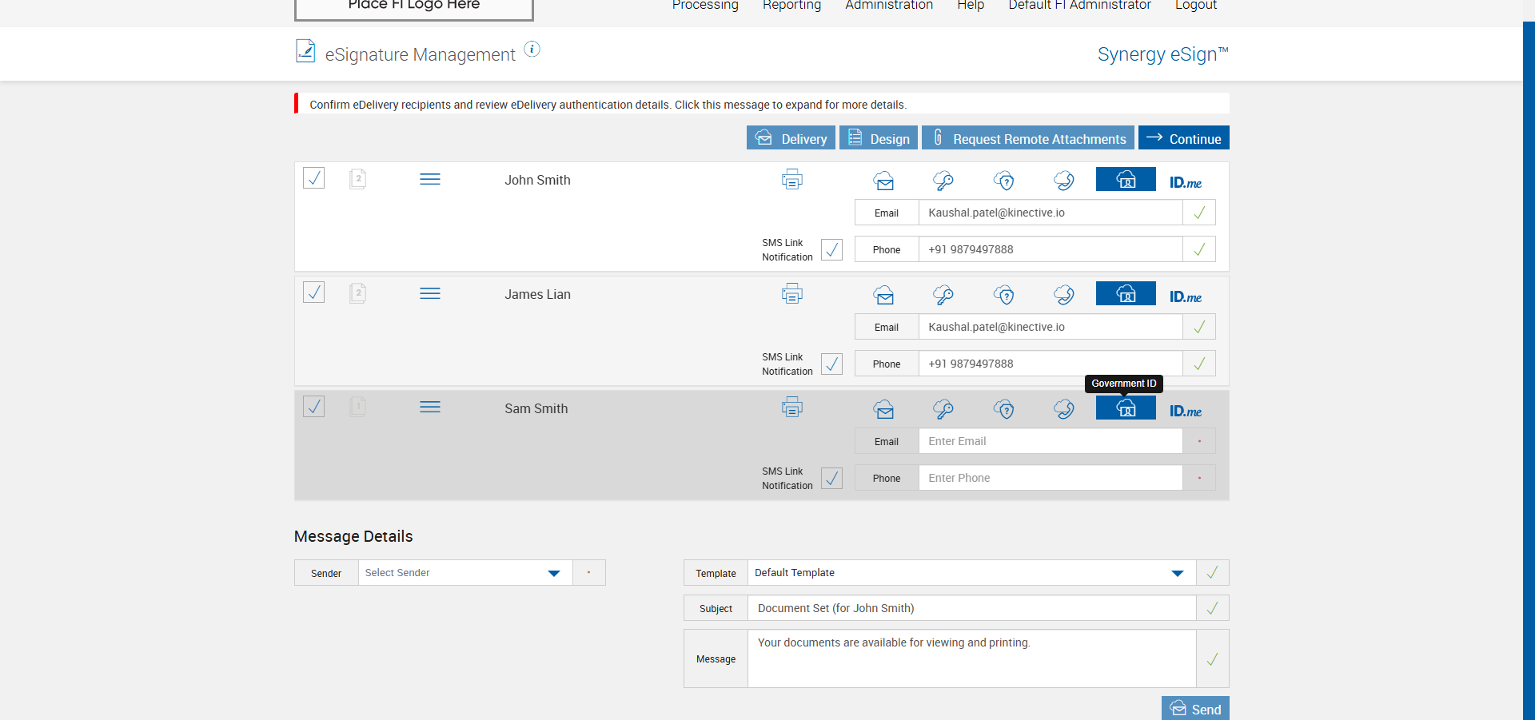Viewport: 1535px width, 720px height.
Task: Select email authentication icon for John Smith
Action: tap(883, 181)
